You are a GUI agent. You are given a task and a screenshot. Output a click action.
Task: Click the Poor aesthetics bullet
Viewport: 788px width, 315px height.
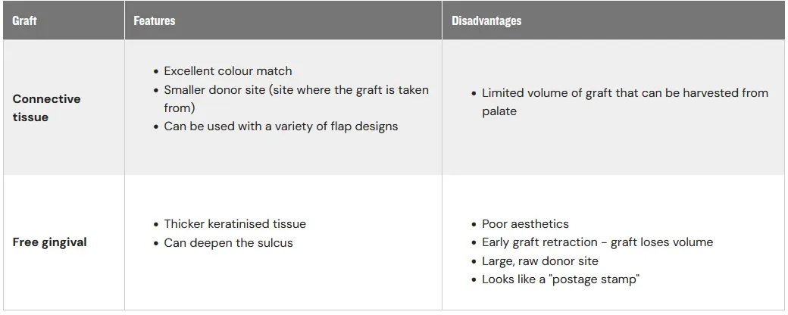(525, 224)
